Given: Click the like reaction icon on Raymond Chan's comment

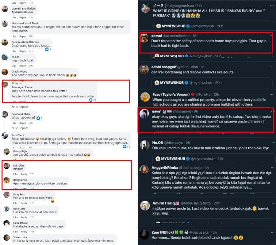Looking at the screenshot, I should pos(38,118).
